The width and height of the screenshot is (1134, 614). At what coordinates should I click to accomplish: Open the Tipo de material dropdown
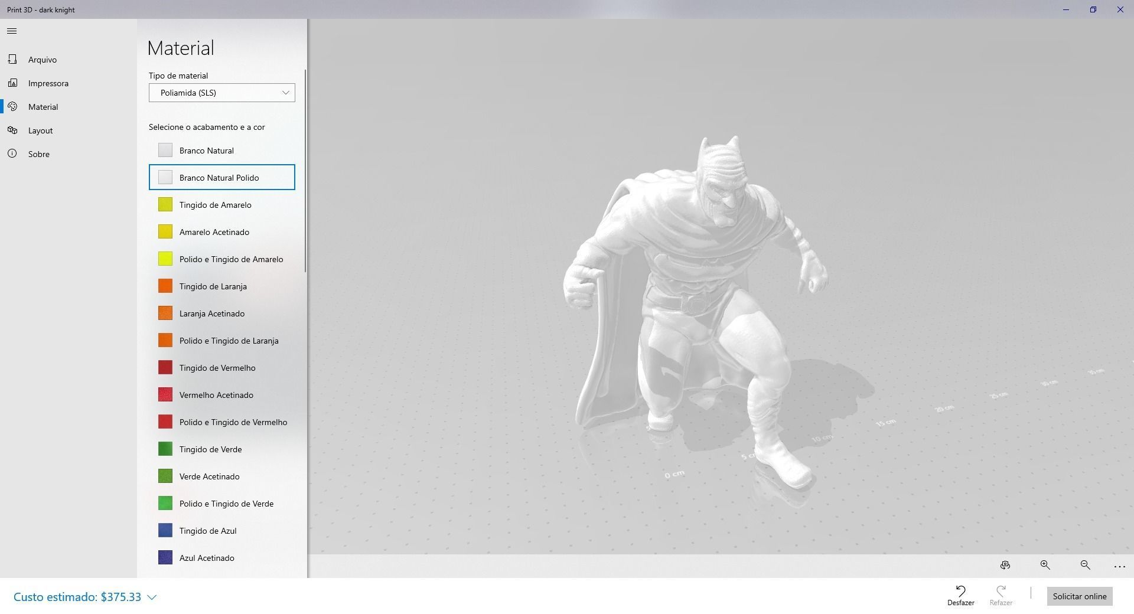click(x=222, y=93)
